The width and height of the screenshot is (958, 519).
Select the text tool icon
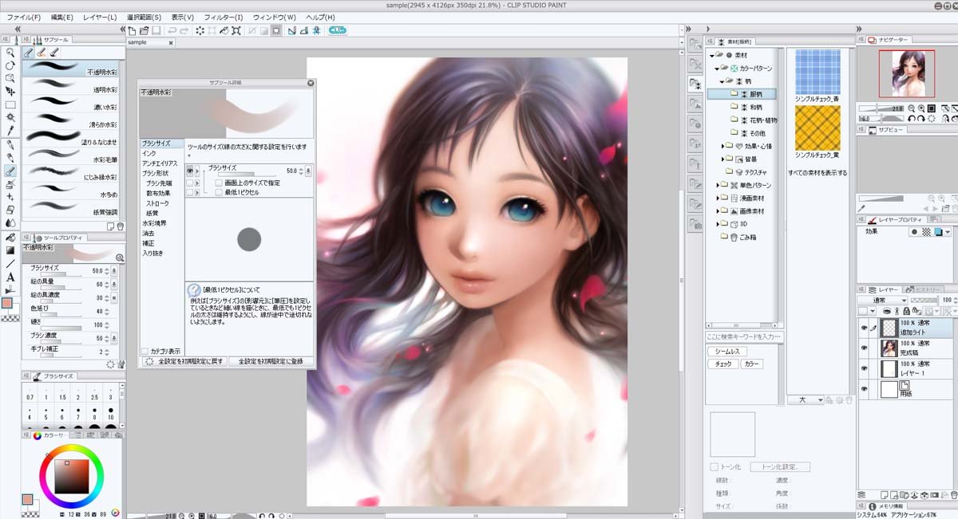10,277
